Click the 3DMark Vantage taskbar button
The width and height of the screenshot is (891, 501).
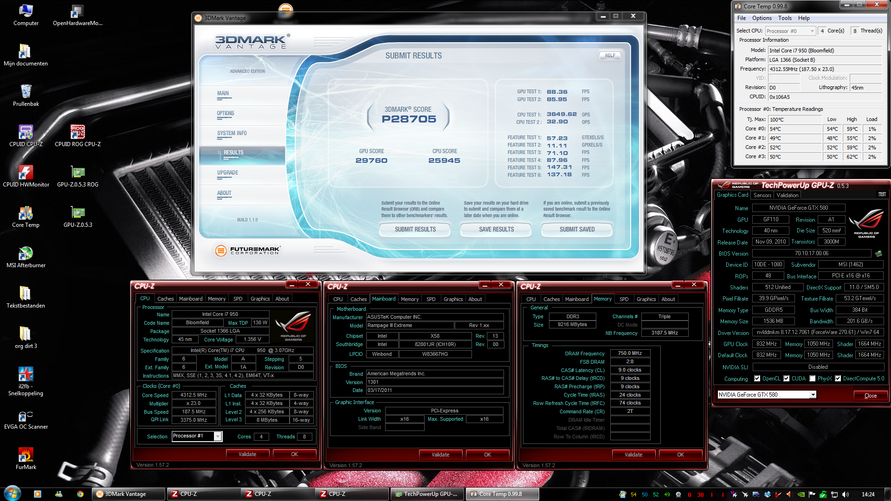click(129, 494)
